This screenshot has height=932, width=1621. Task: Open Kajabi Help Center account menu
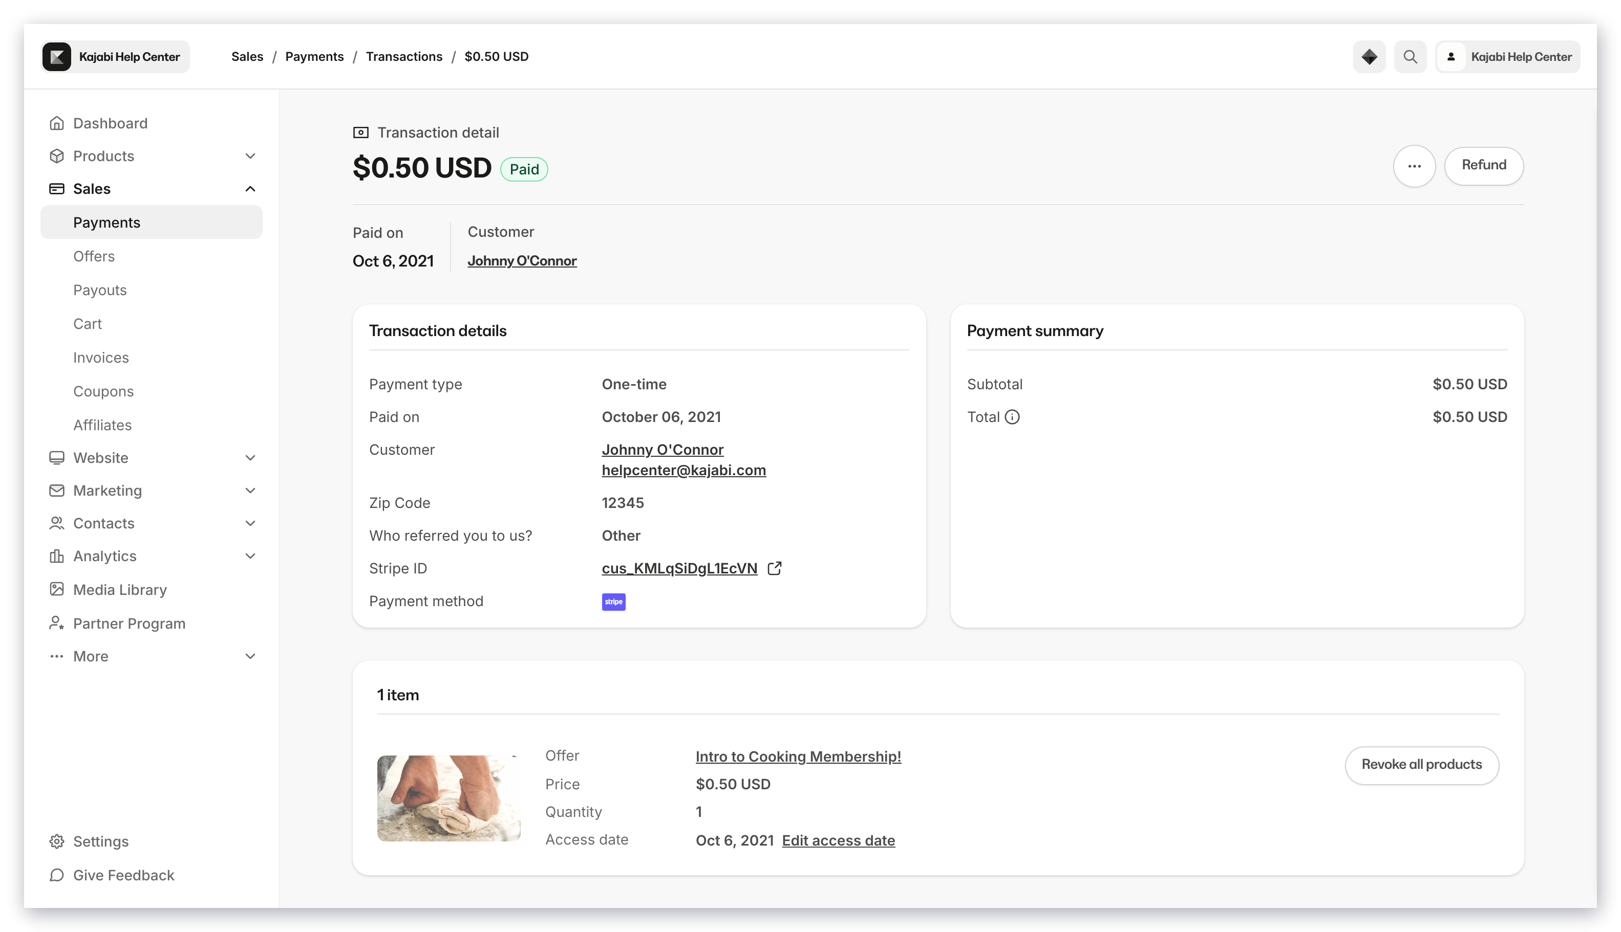click(x=1507, y=56)
